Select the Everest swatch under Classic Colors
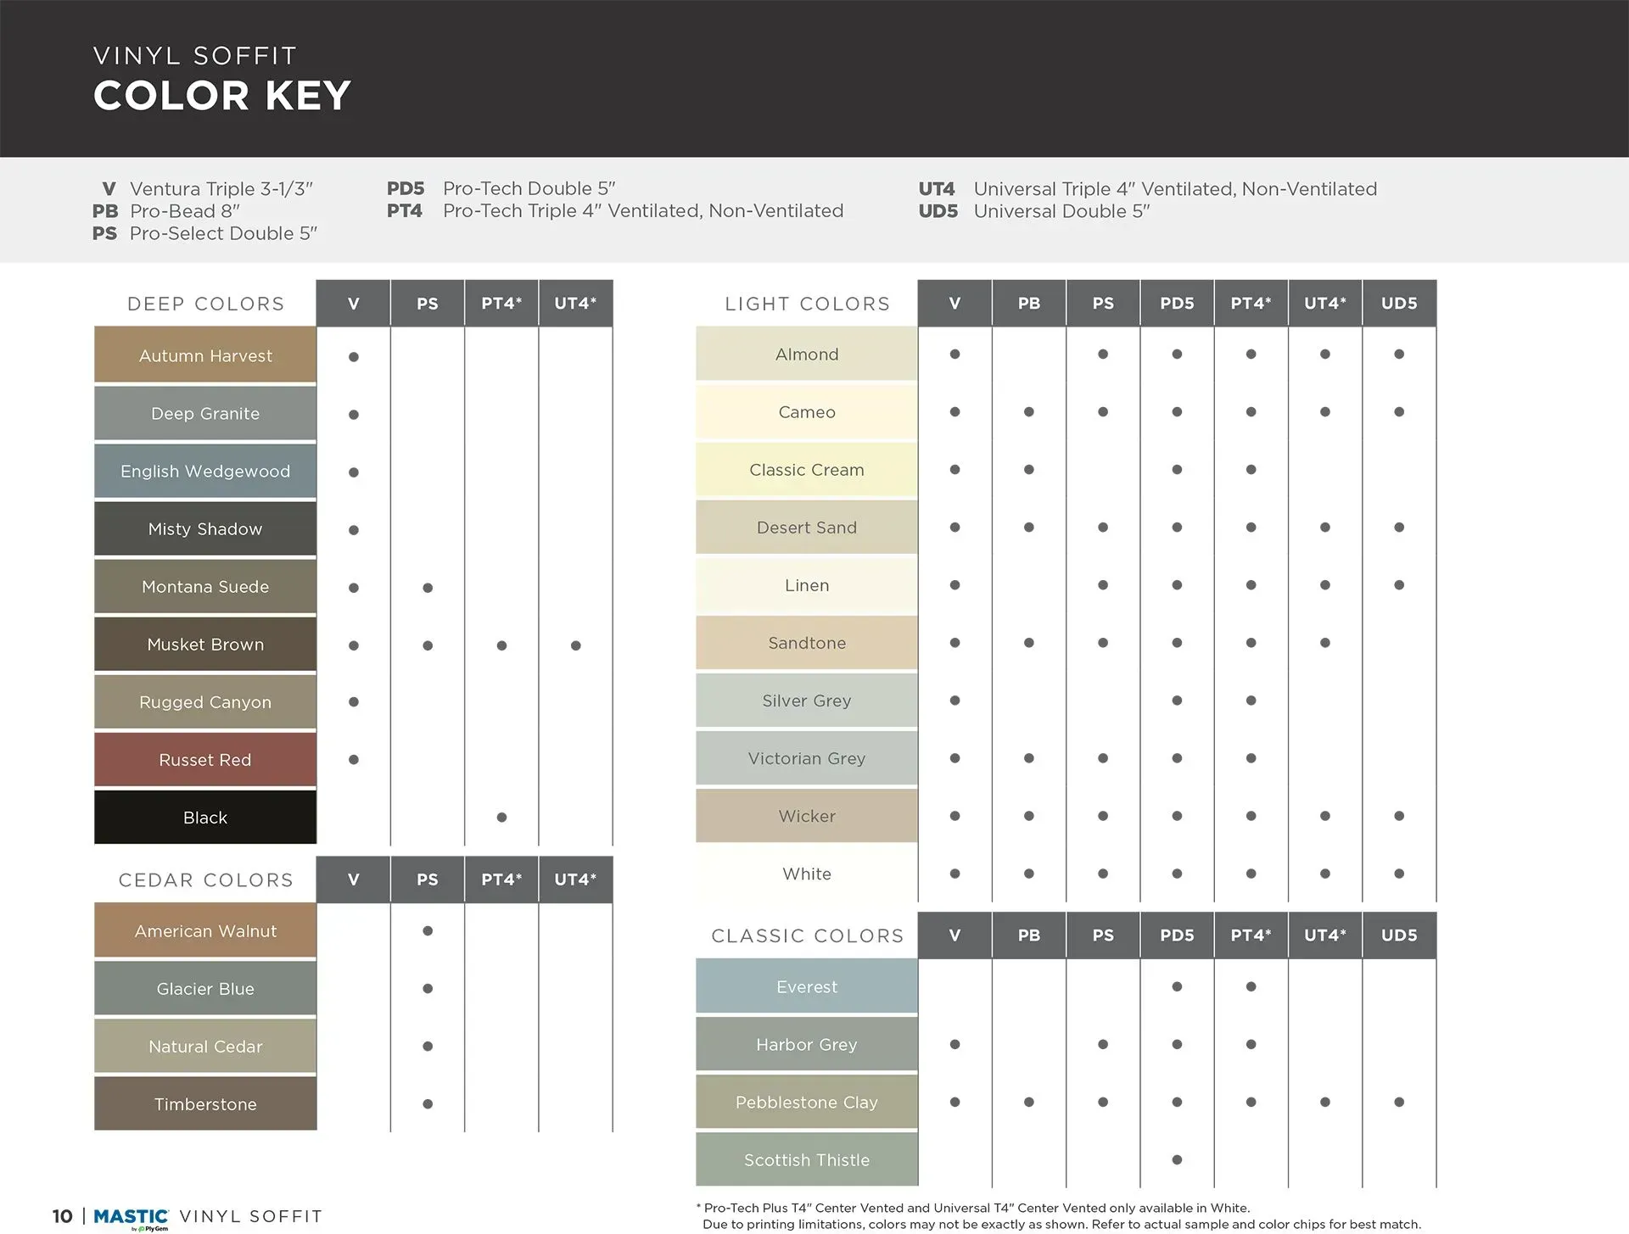 (806, 986)
